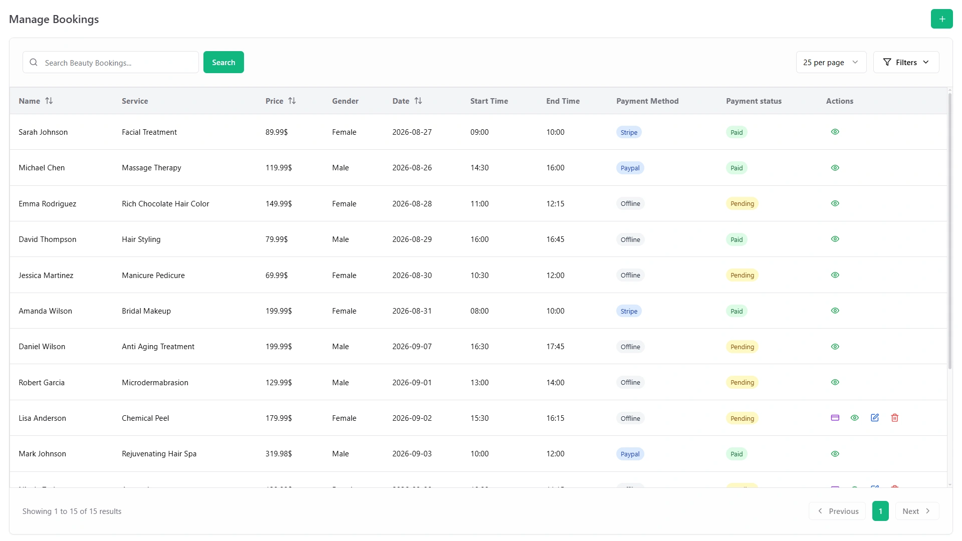Screen dimensions: 962x541
Task: View David Thompson booking with eye icon
Action: tap(835, 239)
